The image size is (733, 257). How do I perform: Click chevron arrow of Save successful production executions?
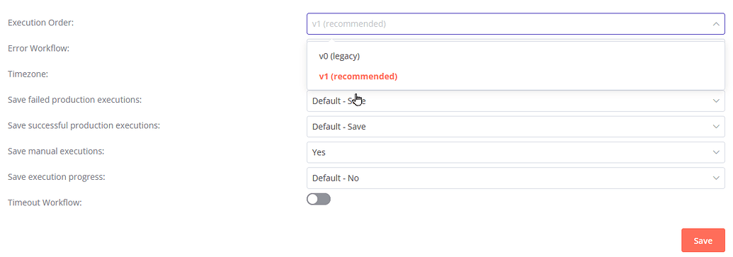coord(716,126)
